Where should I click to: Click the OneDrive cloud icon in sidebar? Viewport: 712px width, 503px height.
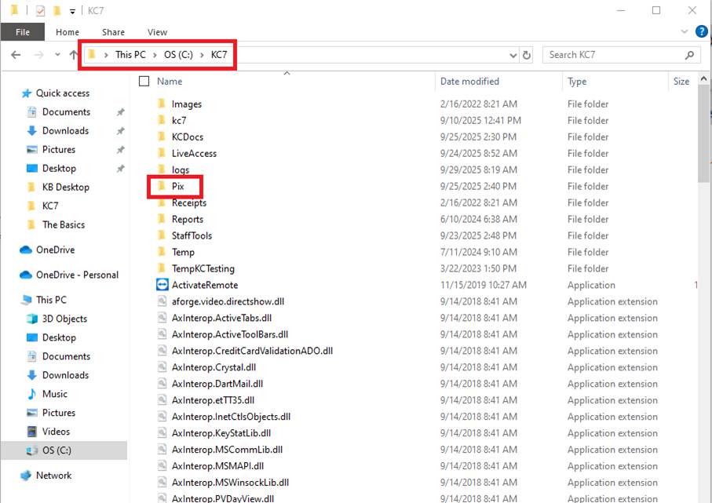tap(26, 250)
